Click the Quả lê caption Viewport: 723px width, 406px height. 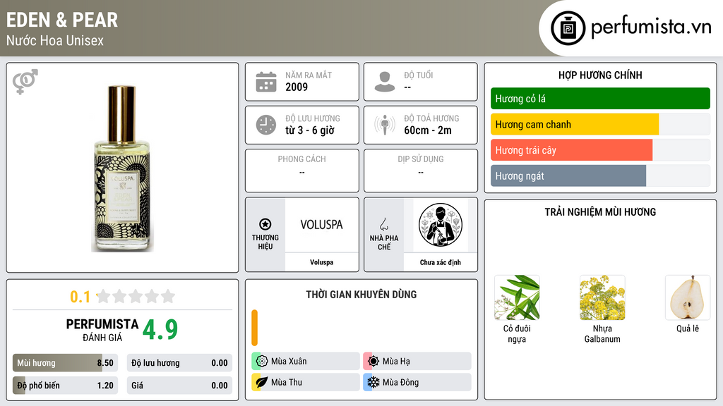point(688,328)
